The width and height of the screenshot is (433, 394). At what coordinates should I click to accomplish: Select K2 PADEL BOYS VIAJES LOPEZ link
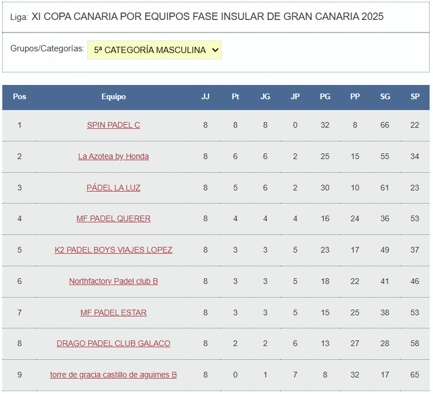113,250
